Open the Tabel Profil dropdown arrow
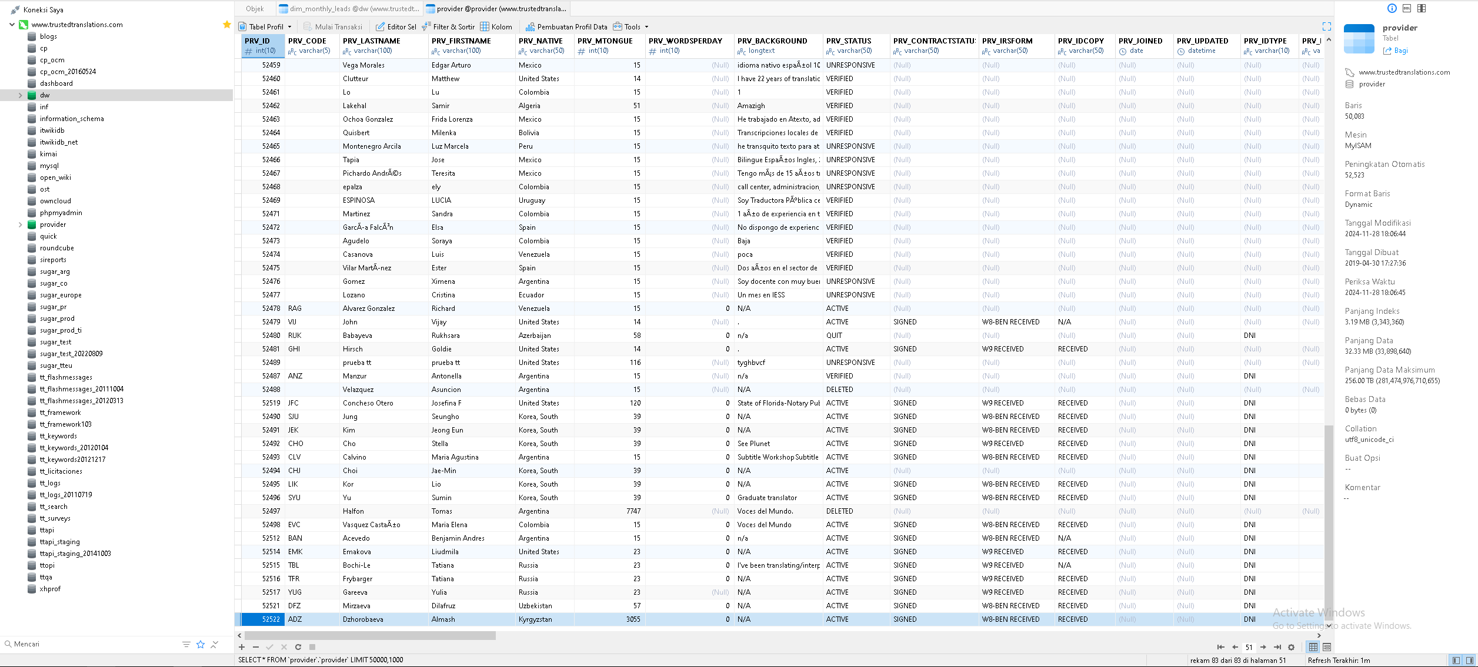 (x=289, y=27)
